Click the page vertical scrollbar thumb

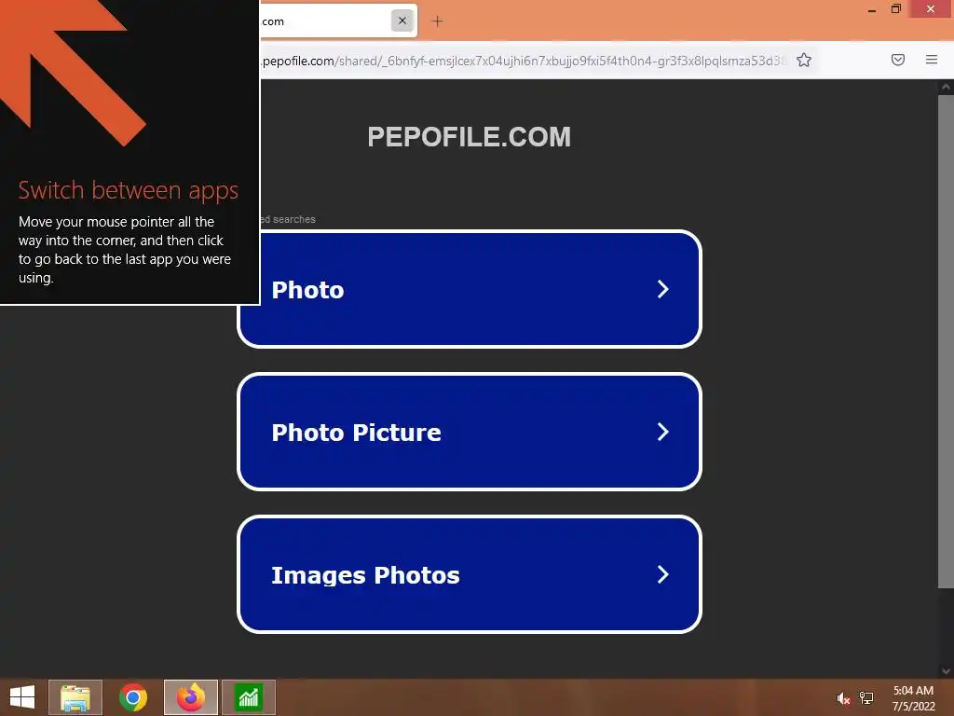tap(946, 341)
